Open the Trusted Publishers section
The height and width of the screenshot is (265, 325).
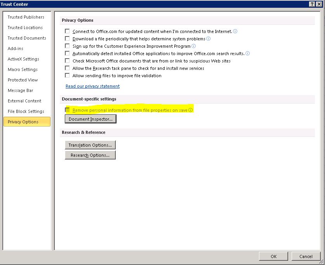coord(26,17)
